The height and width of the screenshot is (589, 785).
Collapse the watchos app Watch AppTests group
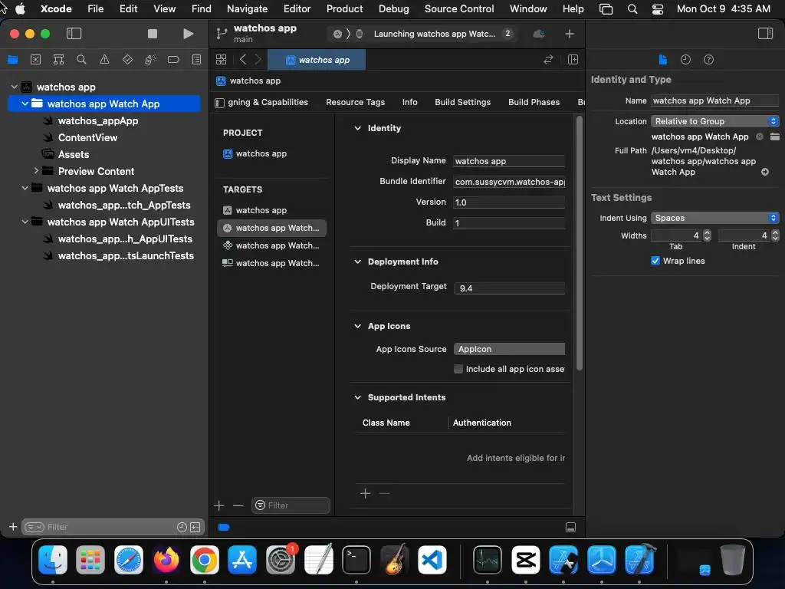click(x=25, y=188)
